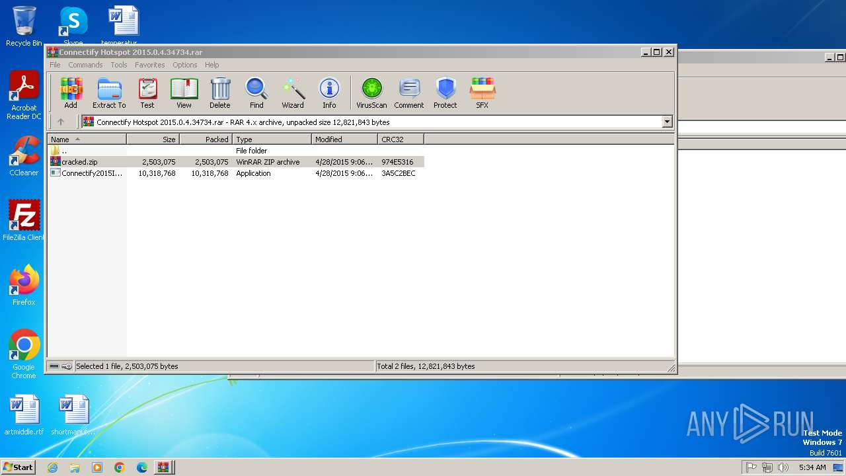Click the CRC32 value 3A5C2BEC
Image resolution: width=846 pixels, height=476 pixels.
pos(399,173)
